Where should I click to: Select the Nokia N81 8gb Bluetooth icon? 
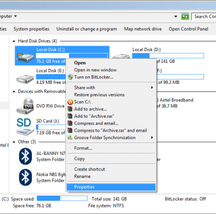tap(25, 177)
